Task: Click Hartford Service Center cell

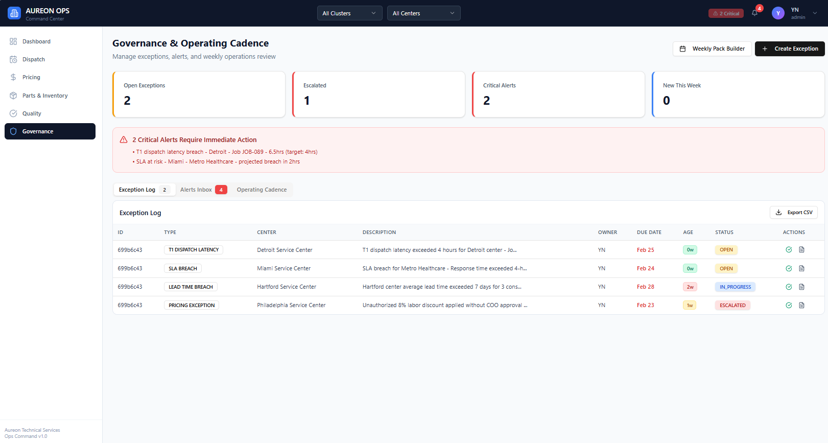Action: (x=287, y=287)
